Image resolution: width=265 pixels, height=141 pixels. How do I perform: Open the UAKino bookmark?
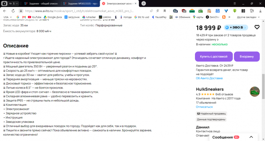click(x=105, y=17)
